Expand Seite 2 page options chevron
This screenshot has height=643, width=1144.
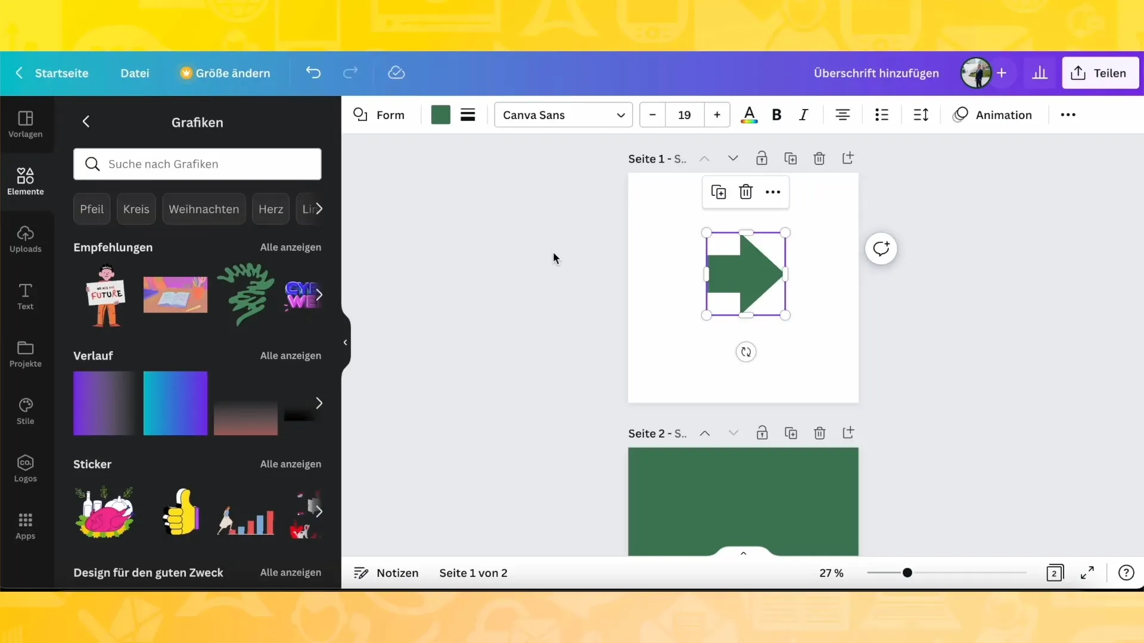click(x=733, y=433)
